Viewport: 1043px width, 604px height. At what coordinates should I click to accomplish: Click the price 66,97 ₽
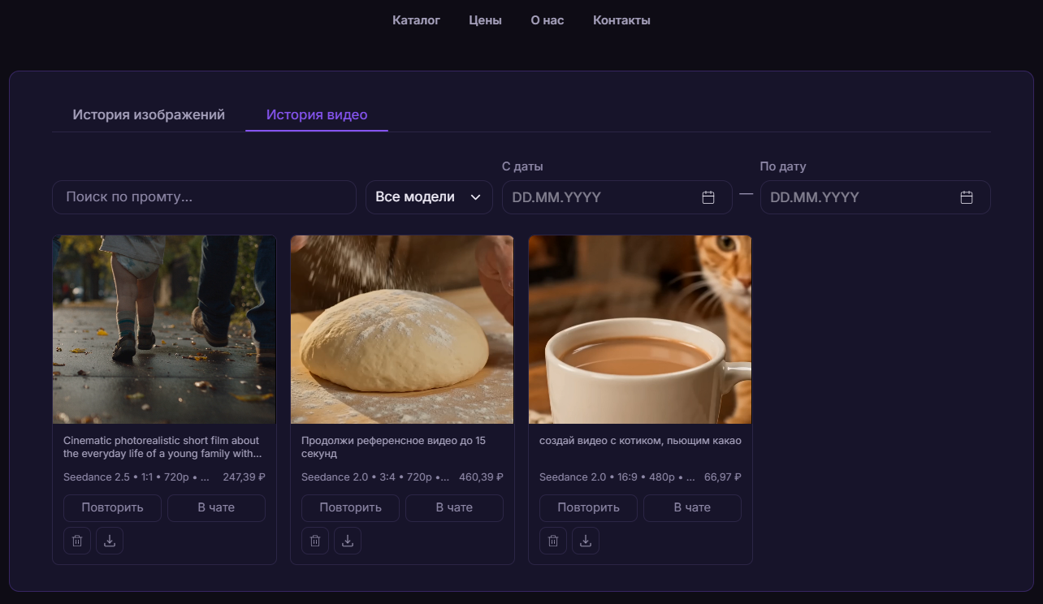tap(723, 477)
